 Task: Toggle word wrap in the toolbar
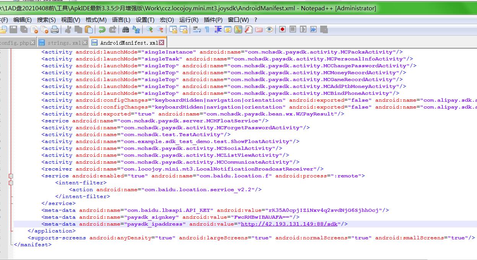pos(197,29)
